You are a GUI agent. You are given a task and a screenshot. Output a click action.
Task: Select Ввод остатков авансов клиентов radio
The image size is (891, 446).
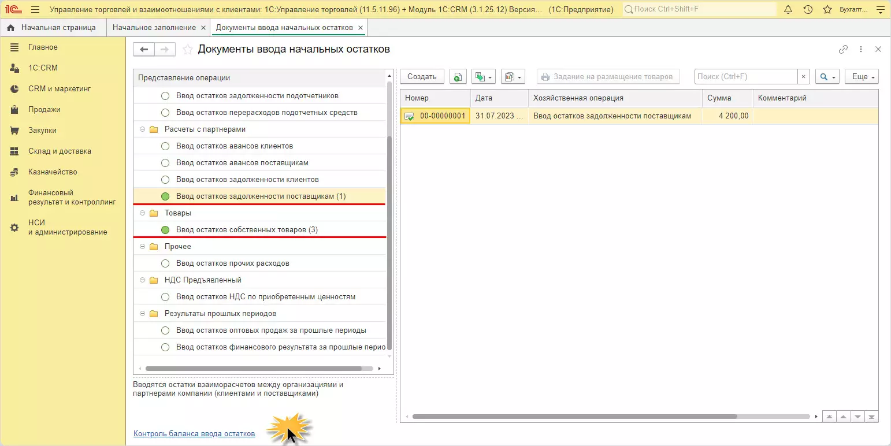click(165, 146)
